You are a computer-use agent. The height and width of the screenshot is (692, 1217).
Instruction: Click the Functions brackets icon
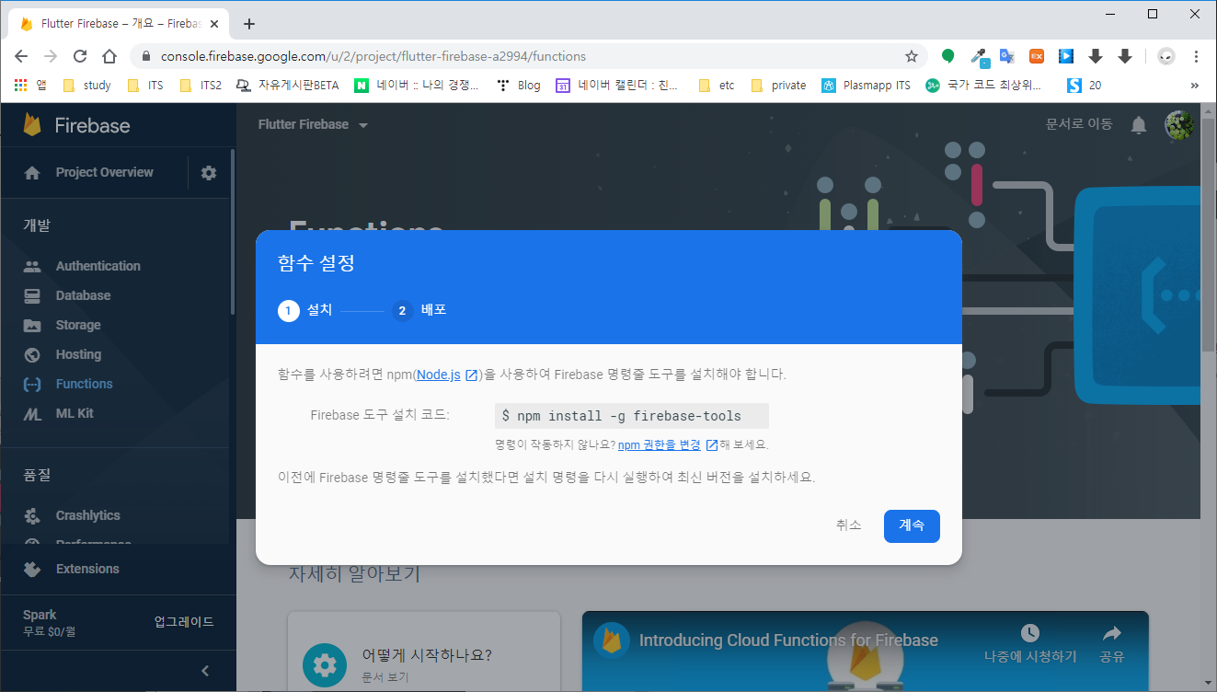point(32,384)
